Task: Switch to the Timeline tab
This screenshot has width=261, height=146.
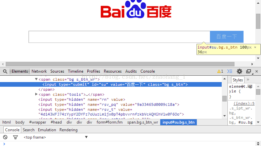Action: 76,71
